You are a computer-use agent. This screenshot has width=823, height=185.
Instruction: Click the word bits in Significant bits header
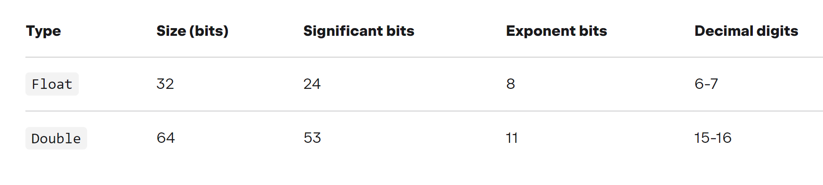coord(401,31)
